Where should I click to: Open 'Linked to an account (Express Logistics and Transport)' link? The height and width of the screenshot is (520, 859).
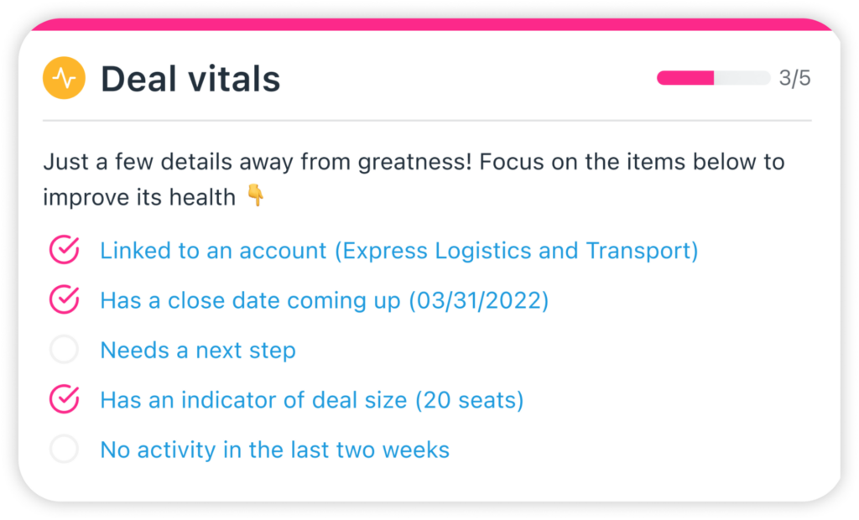point(398,251)
